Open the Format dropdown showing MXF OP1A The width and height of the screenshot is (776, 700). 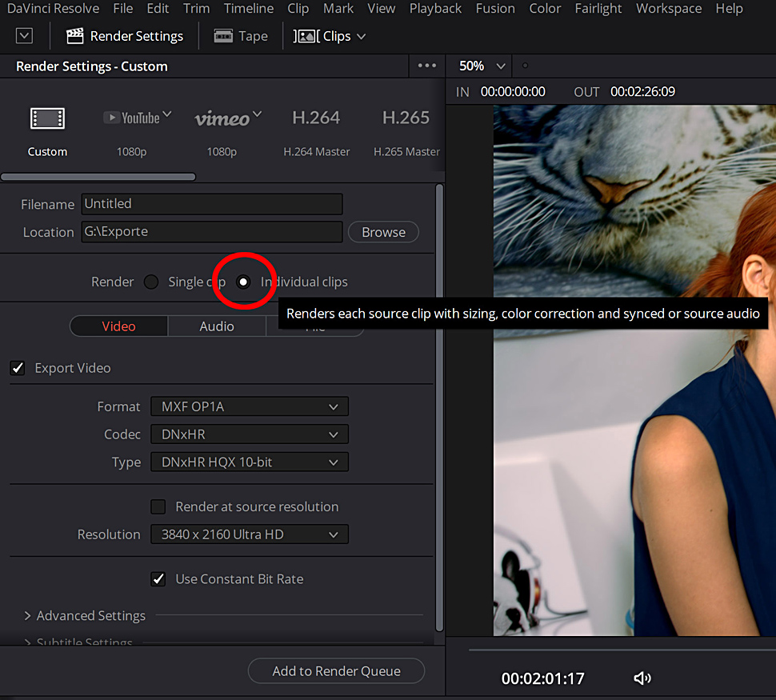point(250,406)
